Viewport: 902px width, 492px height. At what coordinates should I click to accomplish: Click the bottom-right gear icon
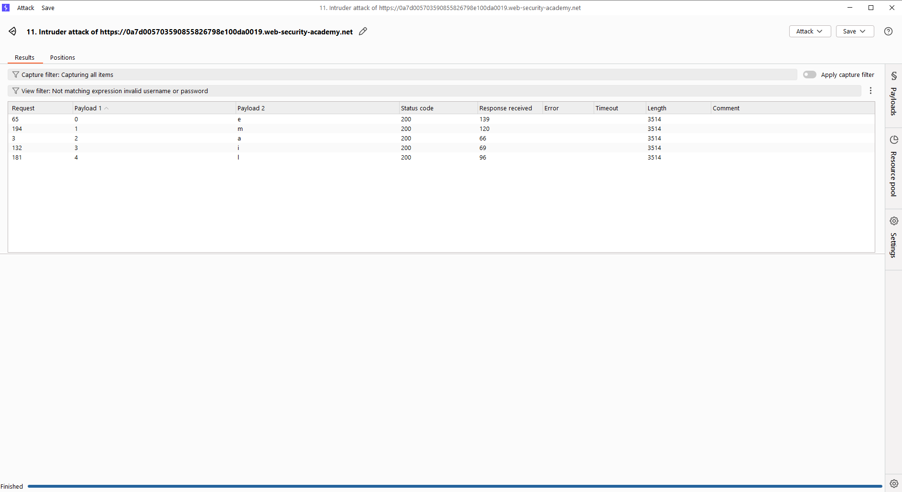pyautogui.click(x=893, y=483)
